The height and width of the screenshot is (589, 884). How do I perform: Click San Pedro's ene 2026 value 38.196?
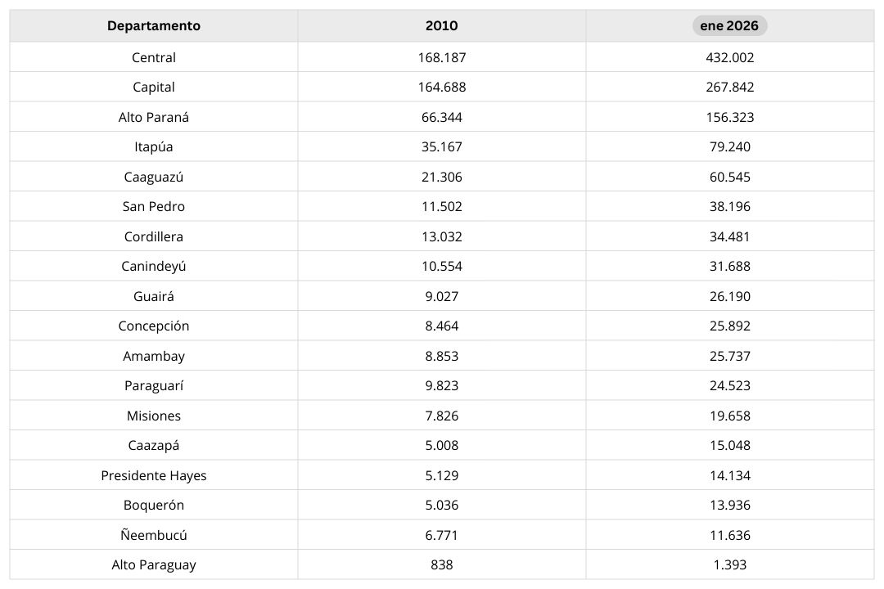pos(729,206)
